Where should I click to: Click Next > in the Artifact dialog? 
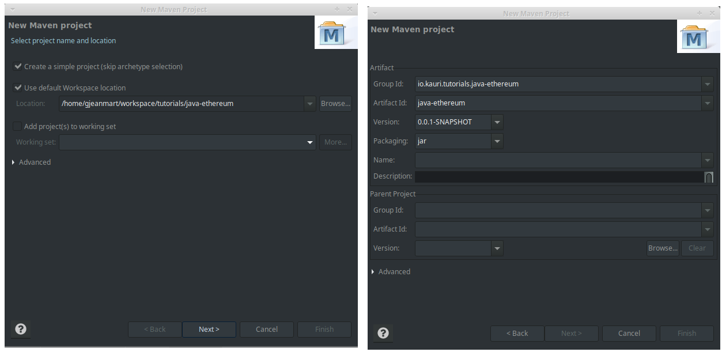tap(572, 334)
